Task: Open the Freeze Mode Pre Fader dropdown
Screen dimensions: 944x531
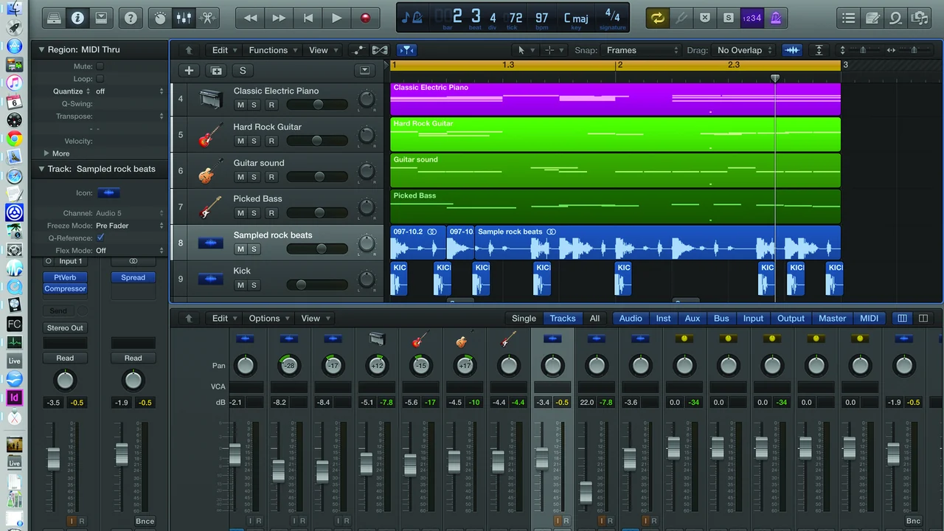Action: pyautogui.click(x=129, y=226)
